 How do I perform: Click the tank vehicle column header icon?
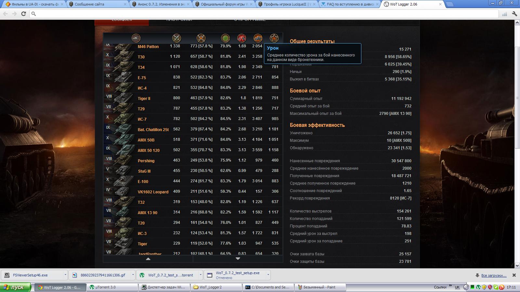(x=136, y=38)
